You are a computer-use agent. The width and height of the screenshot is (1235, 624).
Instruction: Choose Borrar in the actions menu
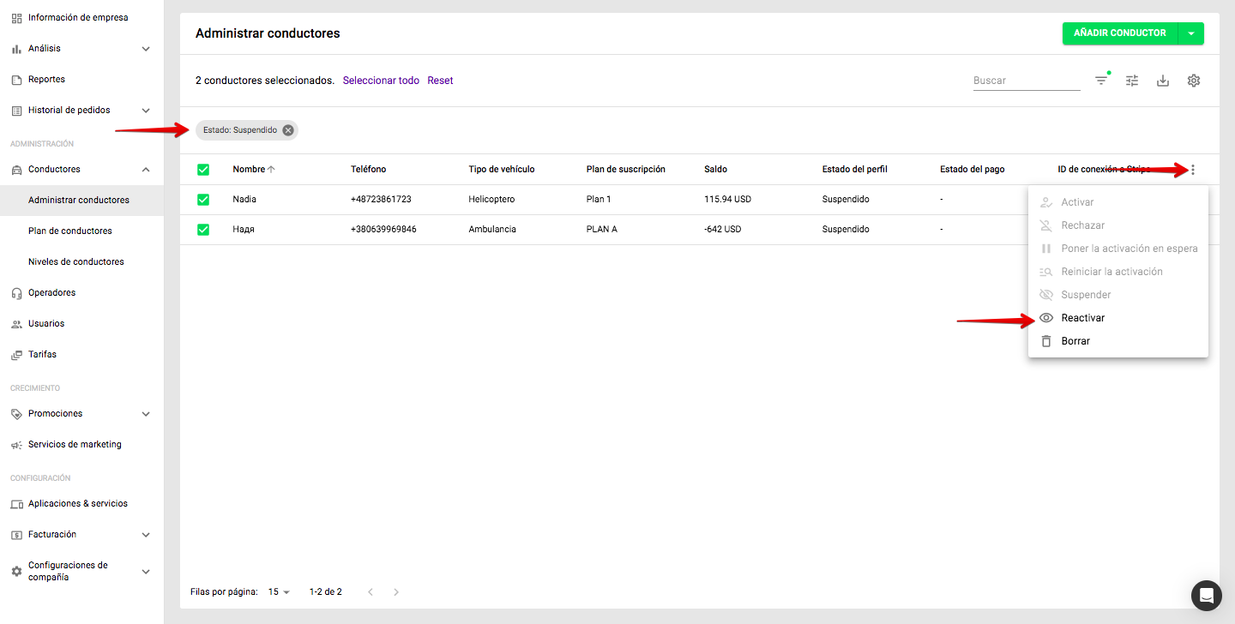coord(1075,341)
